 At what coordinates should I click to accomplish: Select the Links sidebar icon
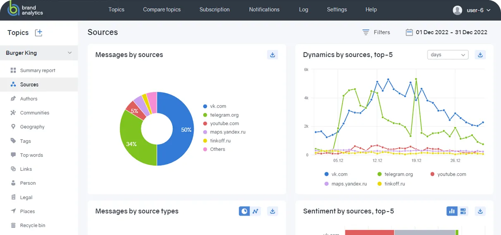[13, 169]
